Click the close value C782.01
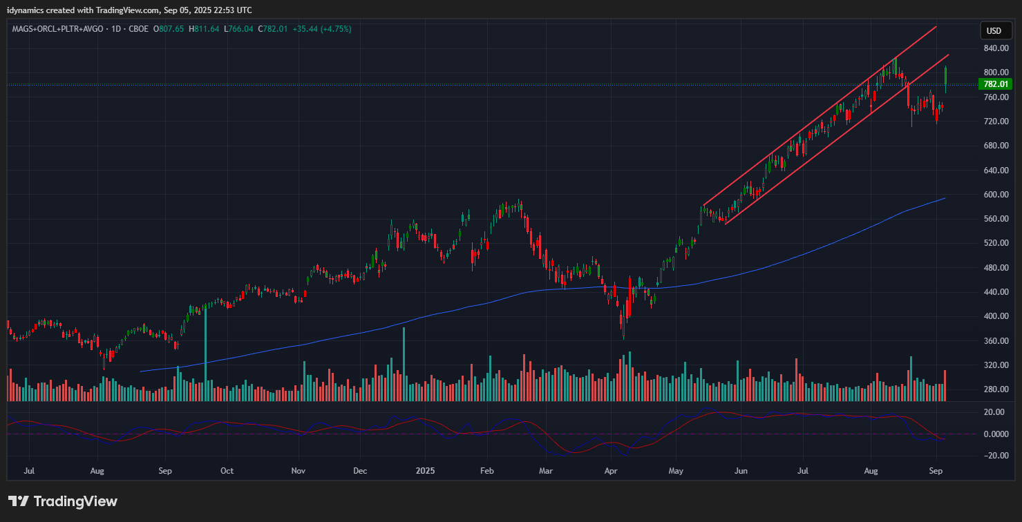Viewport: 1022px width, 522px height. (x=273, y=30)
